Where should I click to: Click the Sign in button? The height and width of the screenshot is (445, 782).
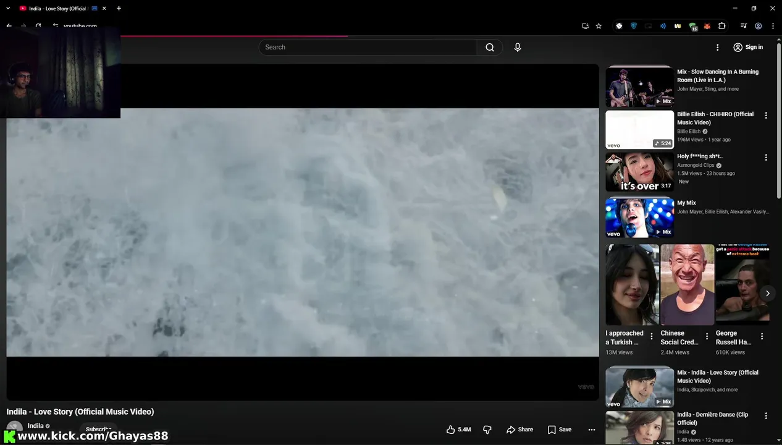click(747, 47)
